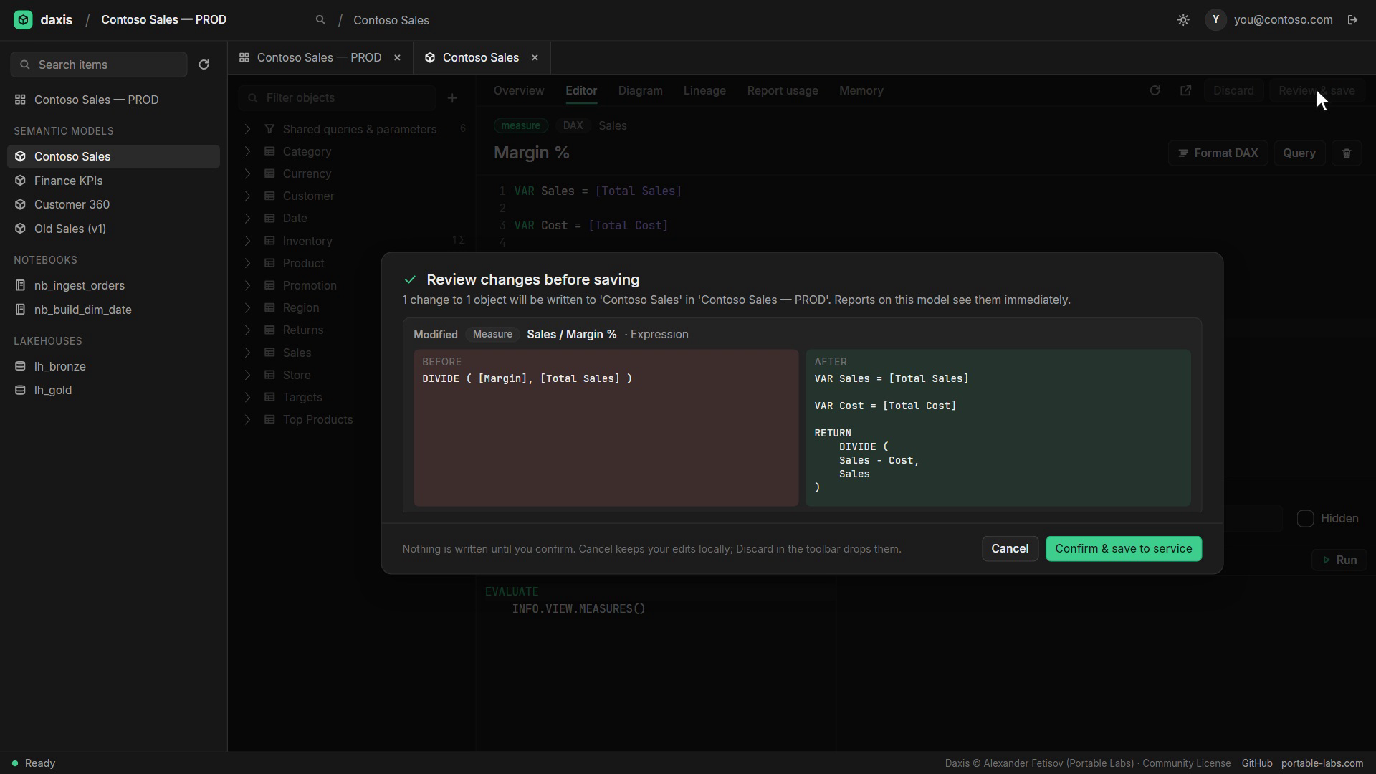Click the Shared queries filter icon

pyautogui.click(x=269, y=129)
